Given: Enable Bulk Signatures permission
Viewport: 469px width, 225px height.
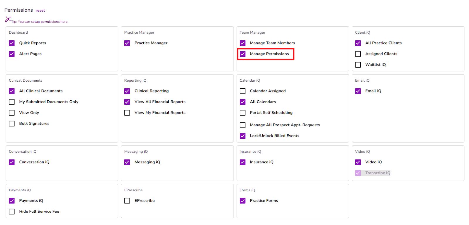Looking at the screenshot, I should tap(12, 123).
